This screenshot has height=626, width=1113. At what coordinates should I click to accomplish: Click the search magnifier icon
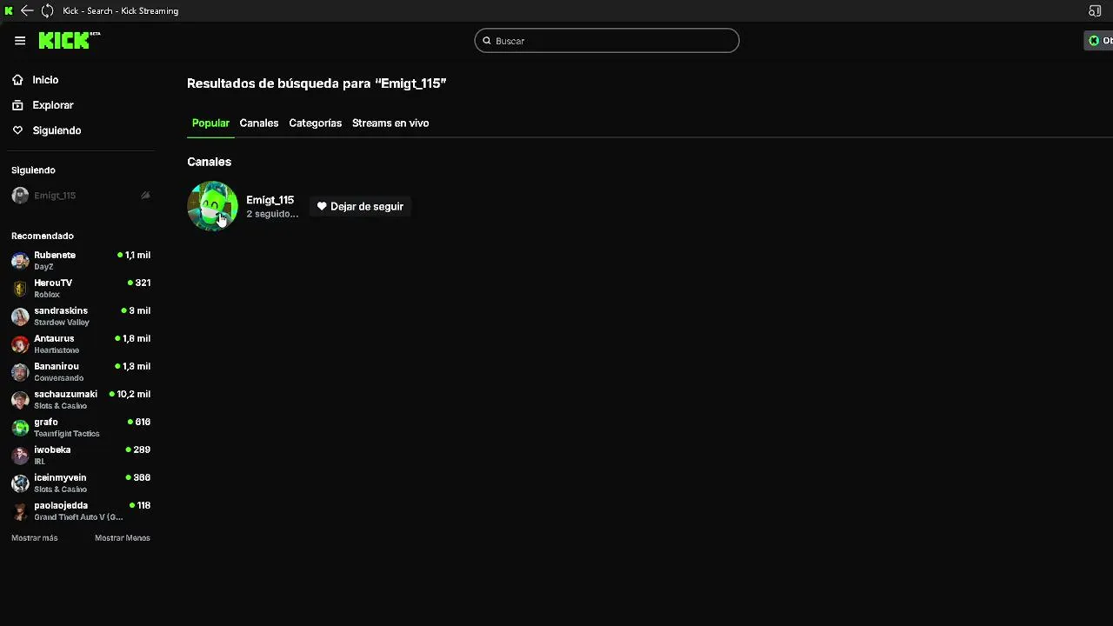pos(487,41)
